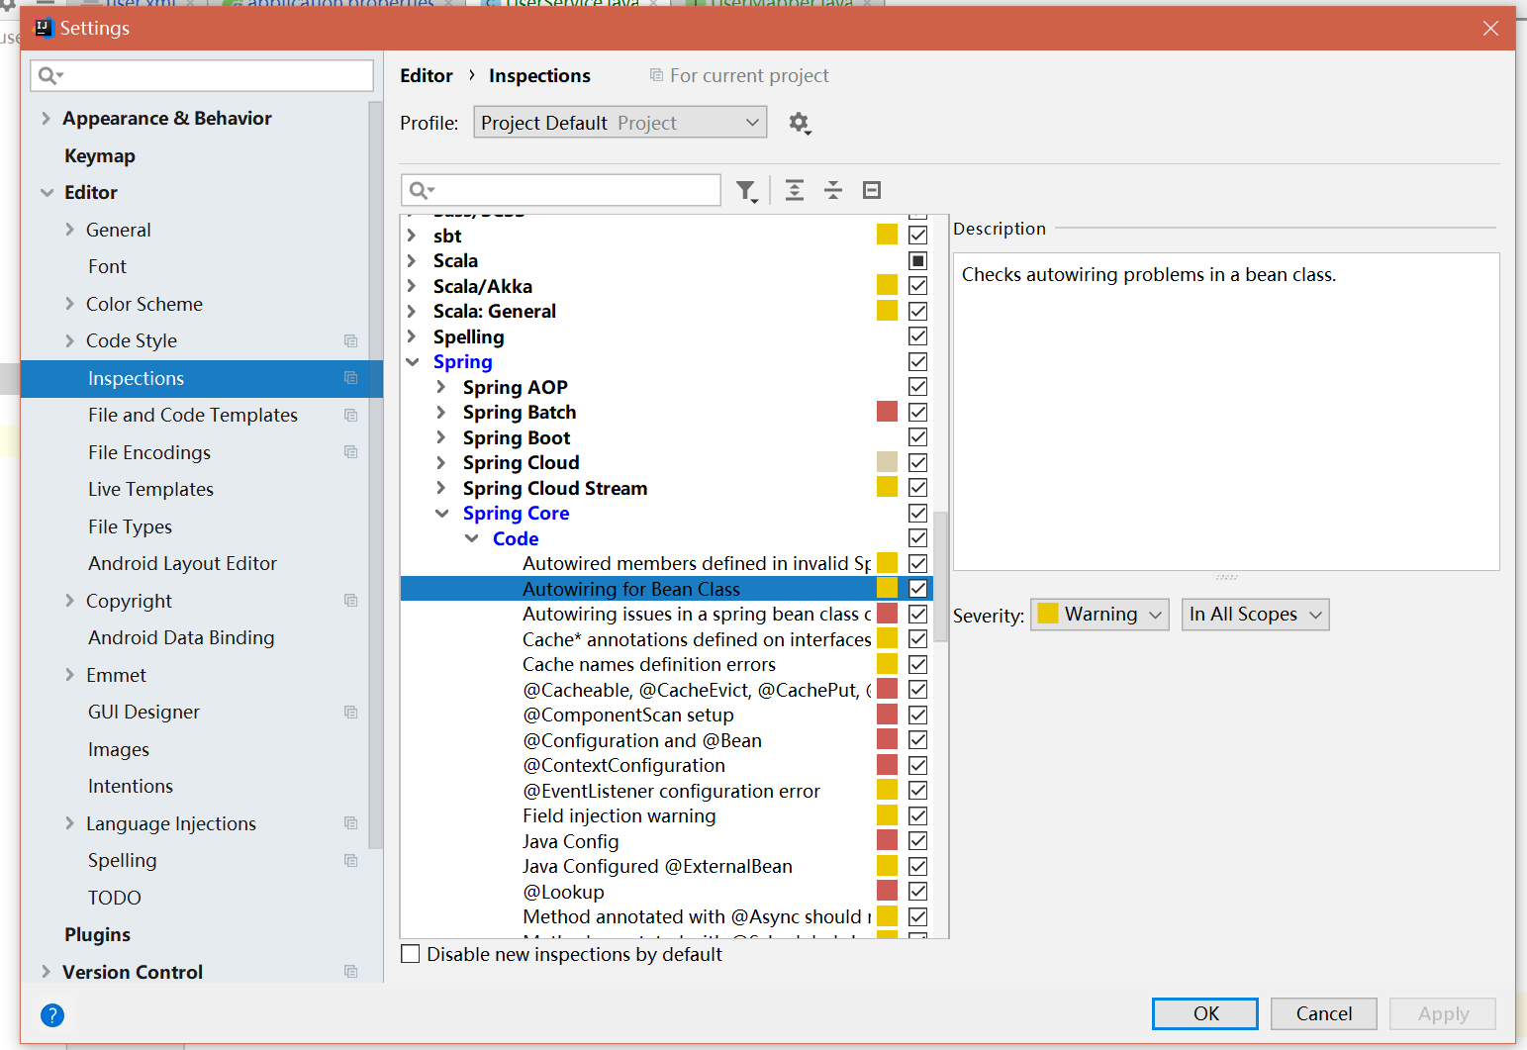Click the inspections list vertical scrollbar

tap(941, 577)
